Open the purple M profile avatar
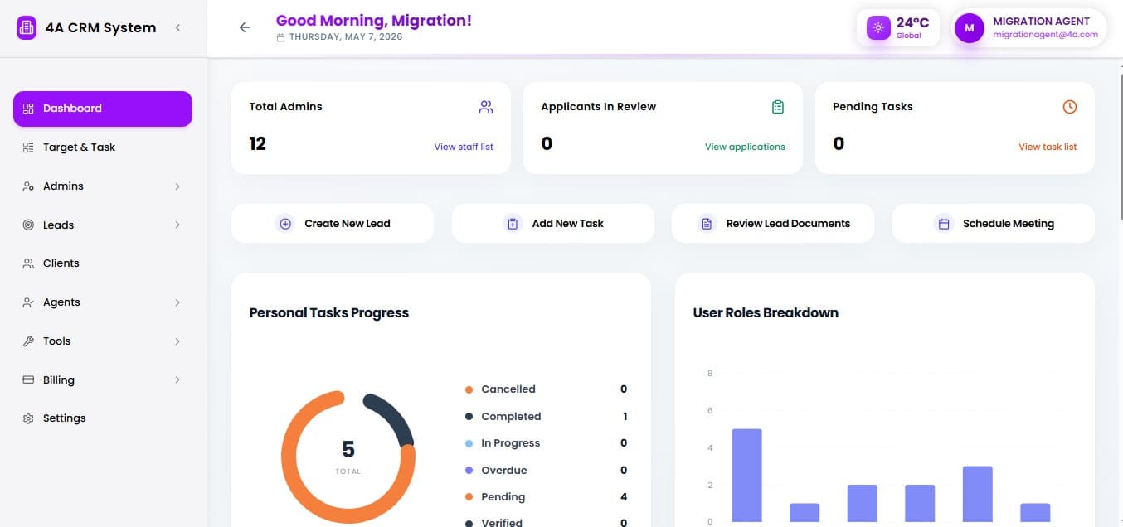 tap(969, 28)
